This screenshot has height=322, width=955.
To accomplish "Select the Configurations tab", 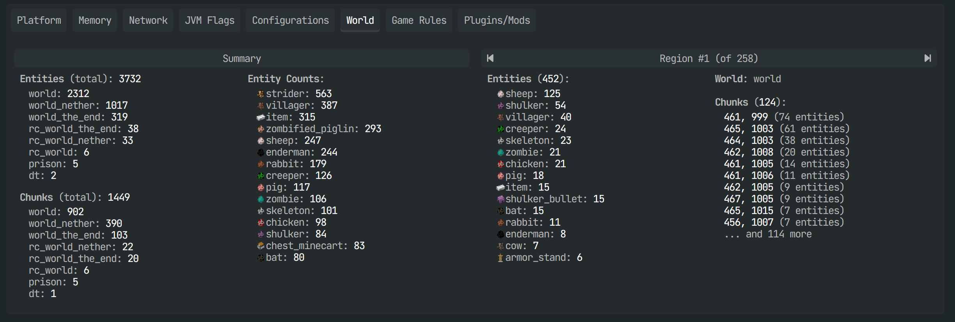I will 290,20.
